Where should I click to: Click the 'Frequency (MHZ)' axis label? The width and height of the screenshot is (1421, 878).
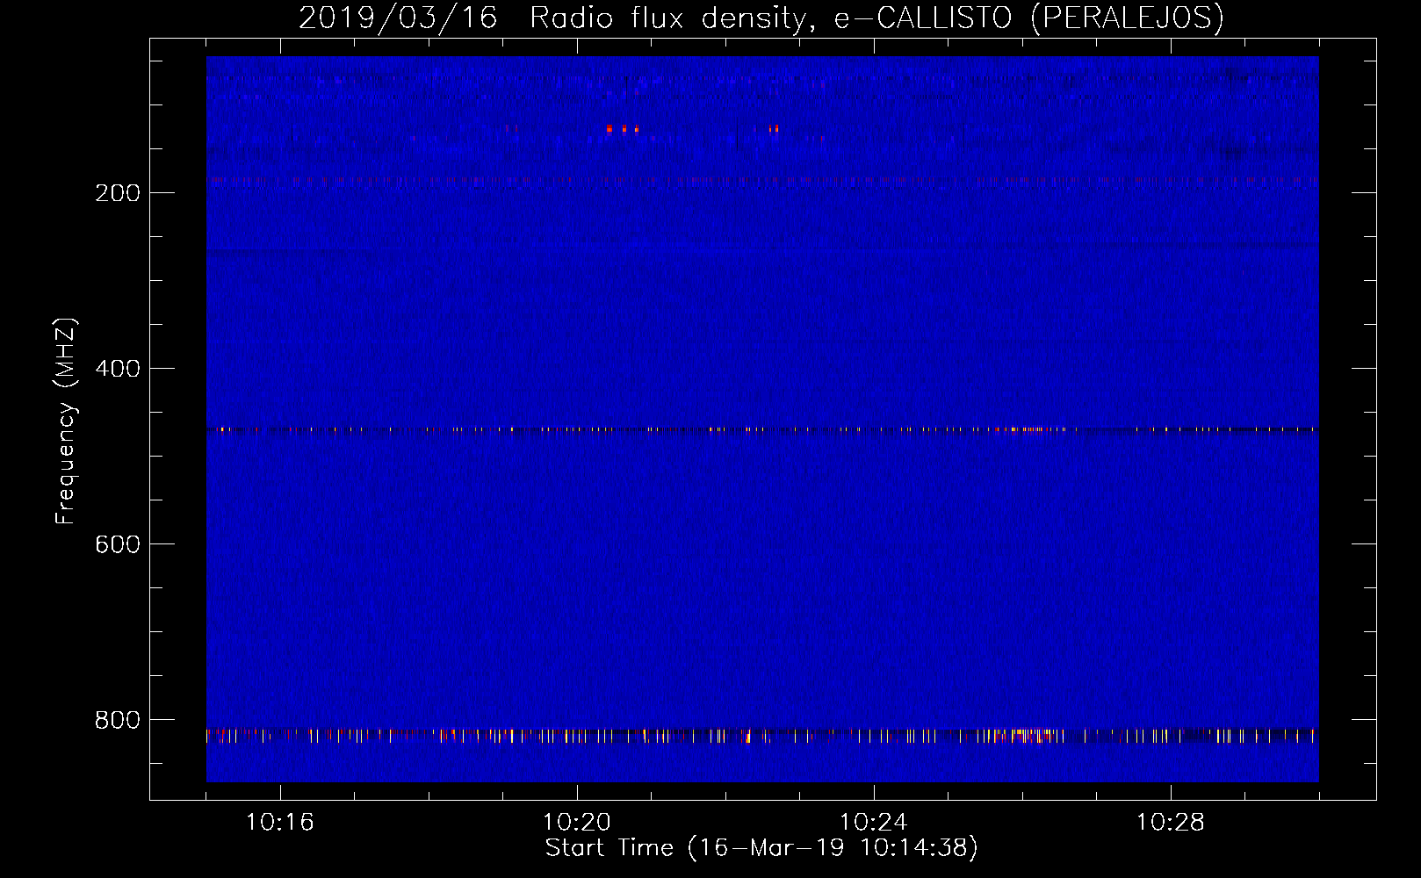(66, 421)
